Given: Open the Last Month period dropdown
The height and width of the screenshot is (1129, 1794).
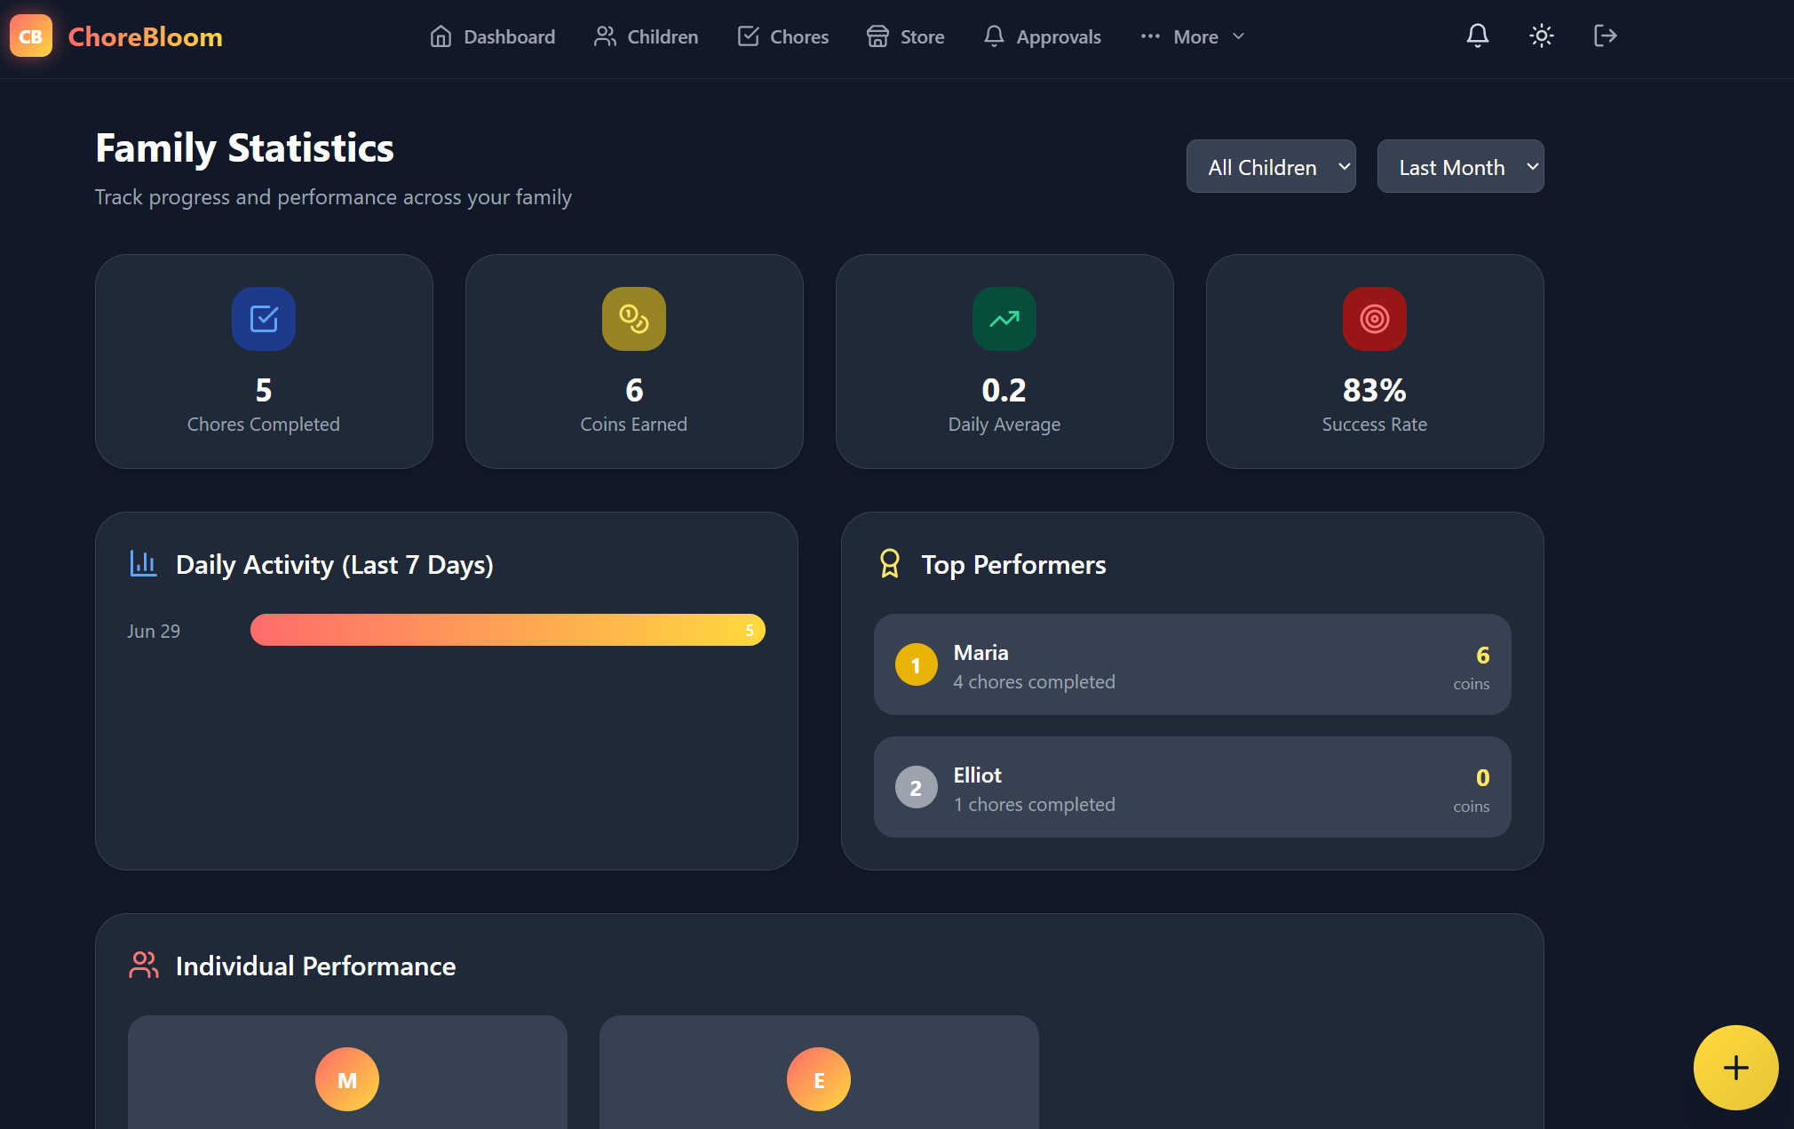Looking at the screenshot, I should click(x=1459, y=167).
